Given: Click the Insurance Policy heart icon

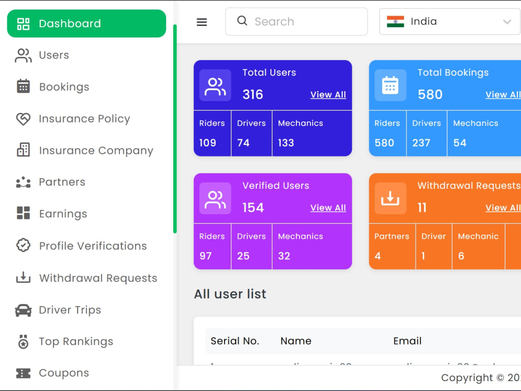Looking at the screenshot, I should pyautogui.click(x=23, y=119).
